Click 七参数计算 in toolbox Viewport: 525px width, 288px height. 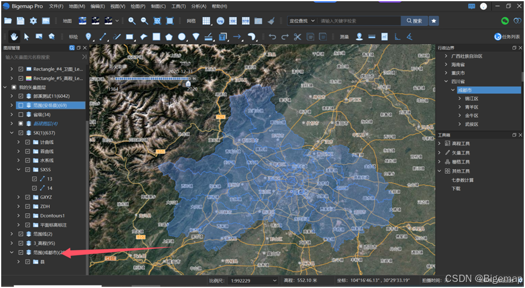[x=463, y=181]
